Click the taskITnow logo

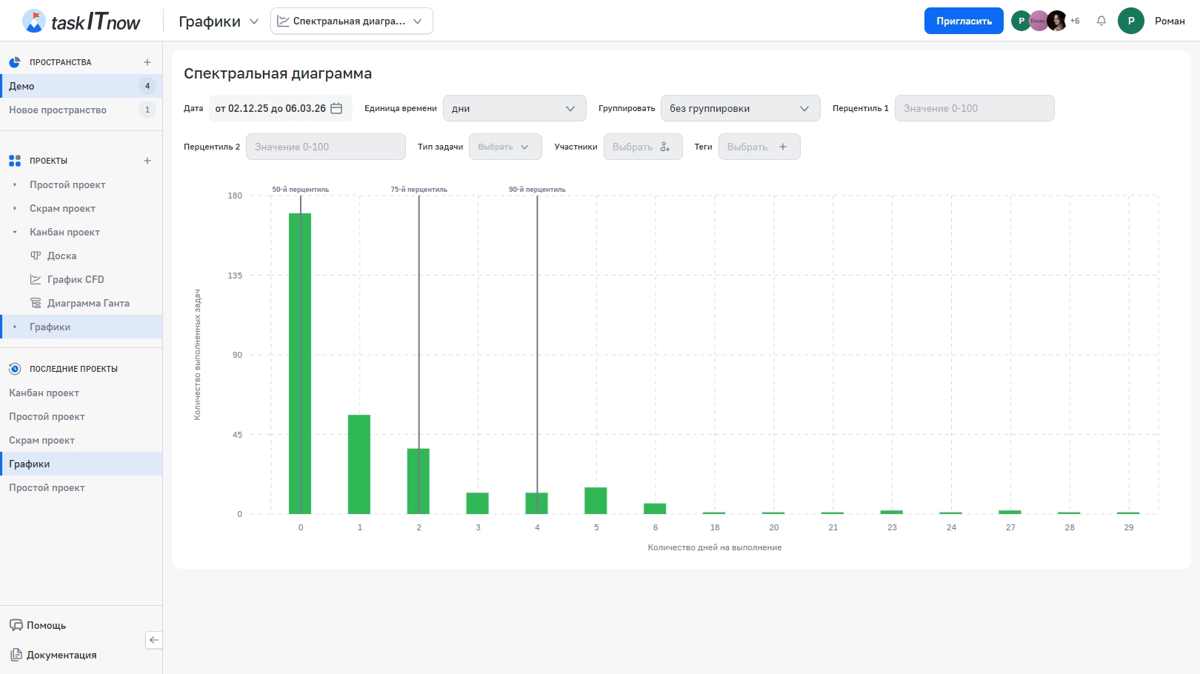coord(81,21)
